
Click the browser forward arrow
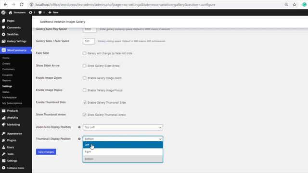coord(13,4)
